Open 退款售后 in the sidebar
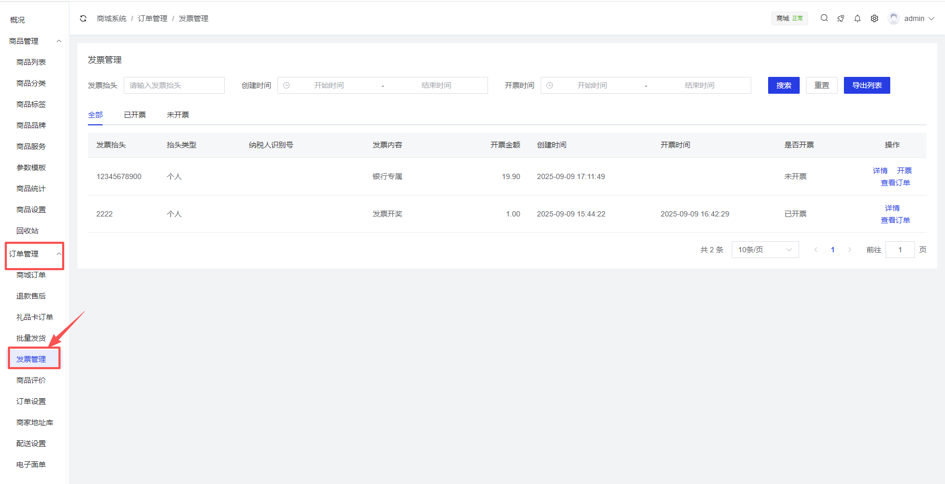 point(31,296)
